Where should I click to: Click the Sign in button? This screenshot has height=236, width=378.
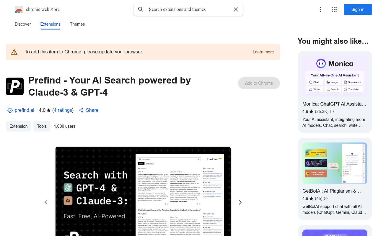pos(358,9)
